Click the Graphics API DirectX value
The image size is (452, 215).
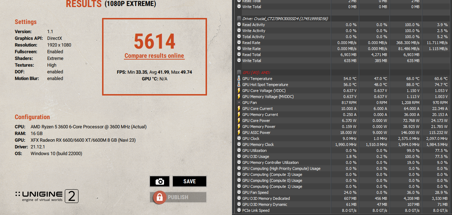point(55,38)
